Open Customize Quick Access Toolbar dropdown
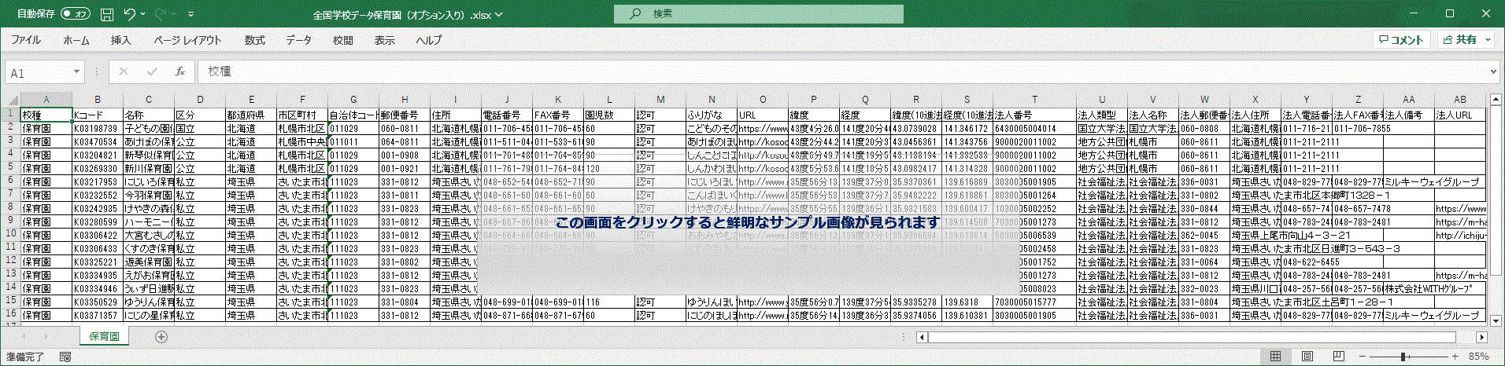Screen dimensions: 1505x366 click(x=190, y=14)
